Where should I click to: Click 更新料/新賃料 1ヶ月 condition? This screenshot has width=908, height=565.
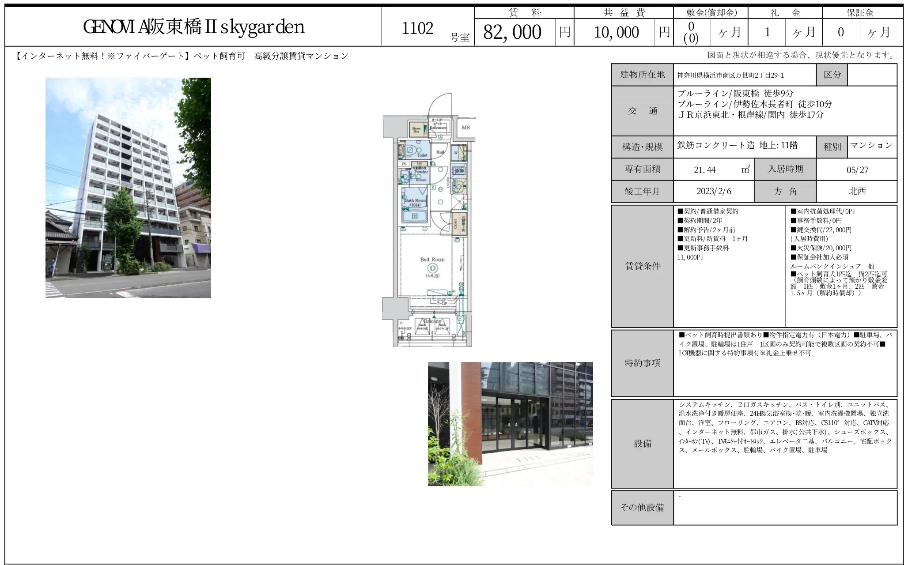712,239
